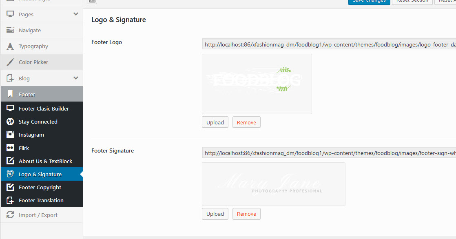Screen dimensions: 456x239
Task: Click the Pages monitor icon
Action: [x=10, y=14]
